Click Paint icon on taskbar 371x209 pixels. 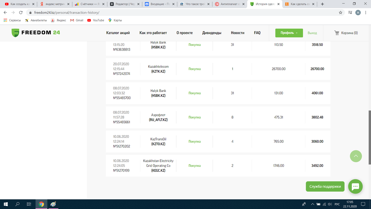pyautogui.click(x=53, y=204)
